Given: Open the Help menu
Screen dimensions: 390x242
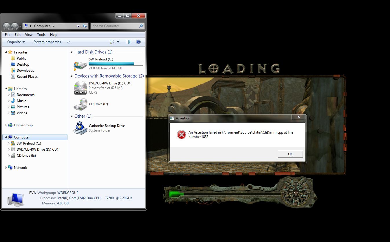Looking at the screenshot, I should pyautogui.click(x=54, y=35).
